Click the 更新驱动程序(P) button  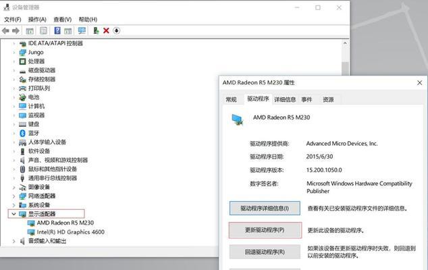point(265,230)
